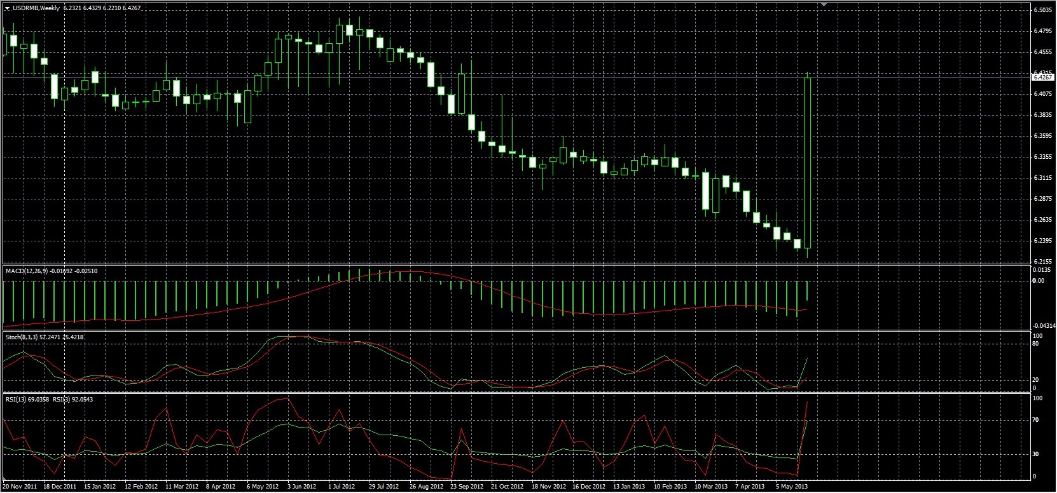Click the 6.2155 price scale value
This screenshot has width=1057, height=493.
[1042, 262]
